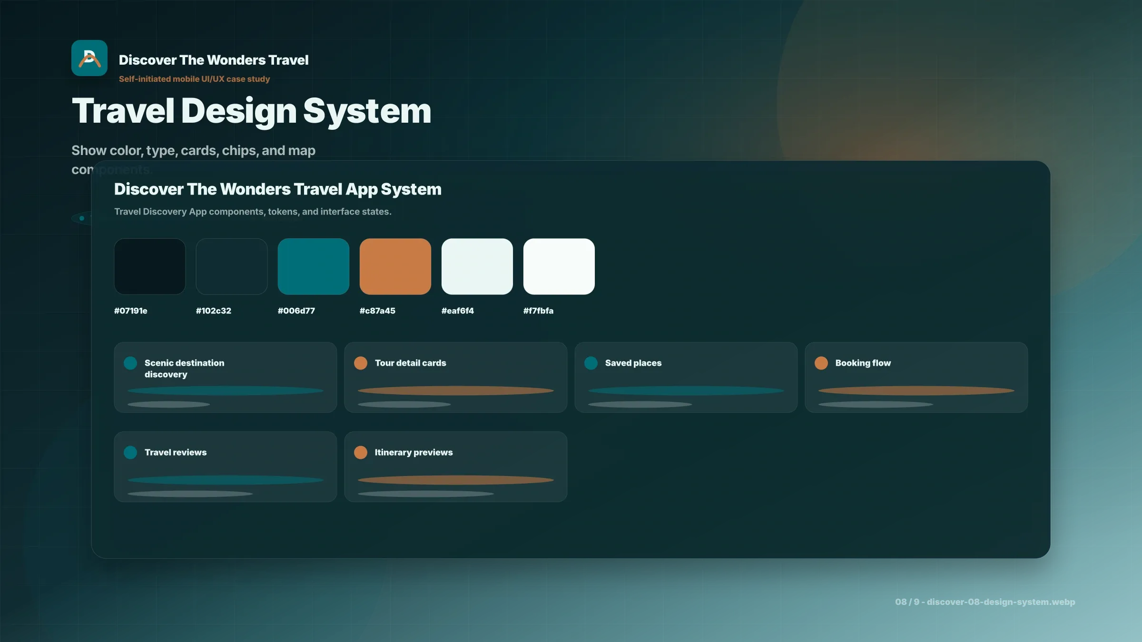
Task: Click the orange dot beside Tour detail cards
Action: 361,363
